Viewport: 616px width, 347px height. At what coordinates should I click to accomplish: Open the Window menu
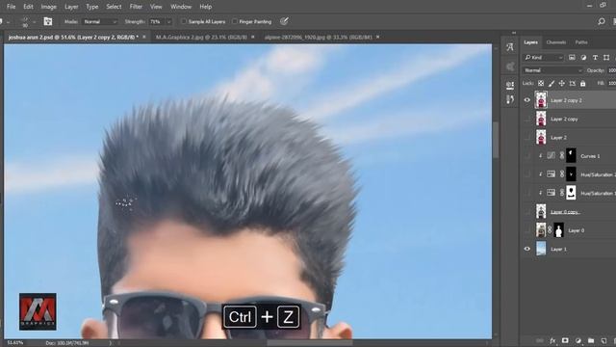point(181,7)
